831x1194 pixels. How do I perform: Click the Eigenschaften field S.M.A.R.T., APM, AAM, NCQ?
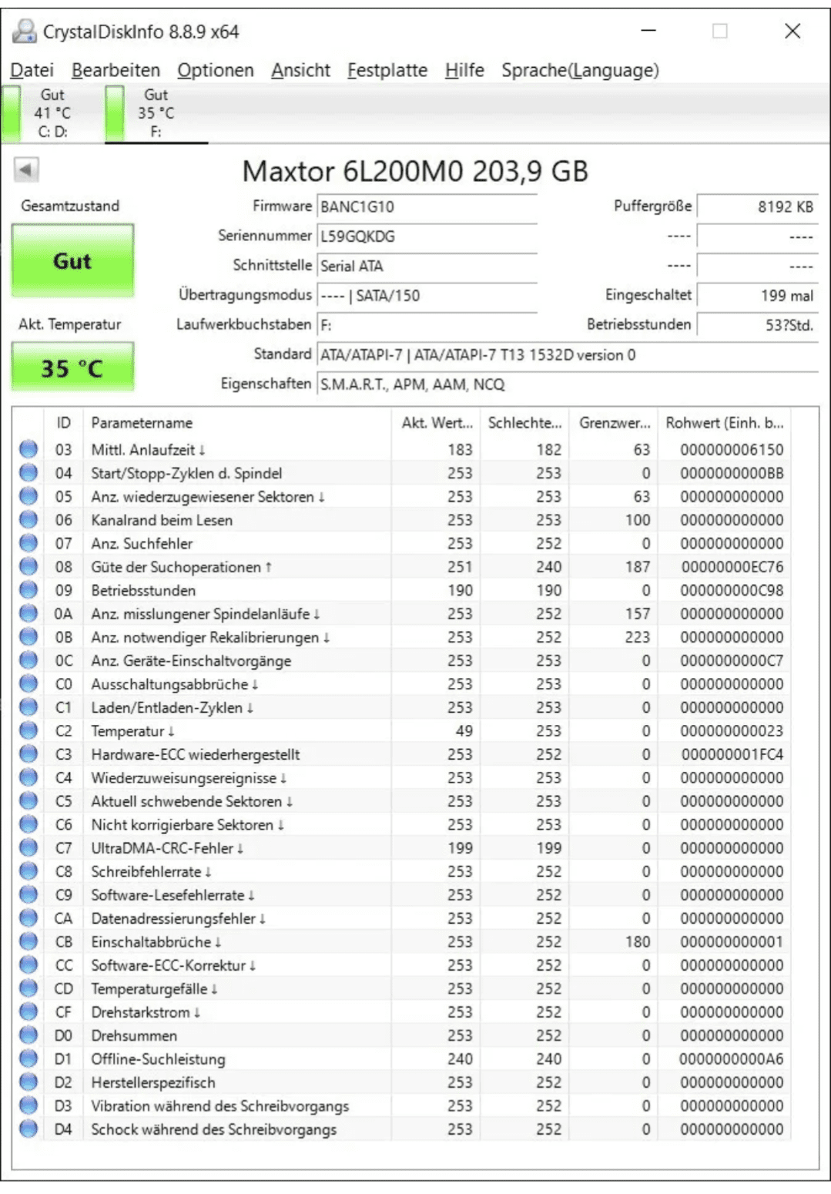[568, 384]
